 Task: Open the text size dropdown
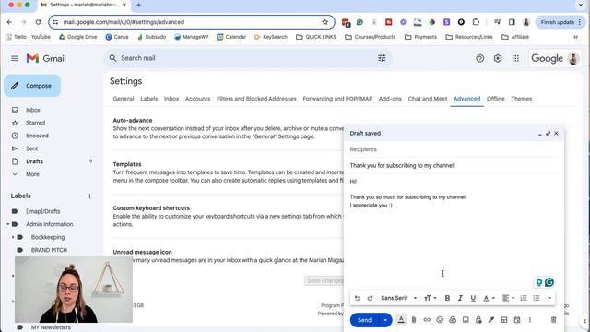[x=431, y=298]
